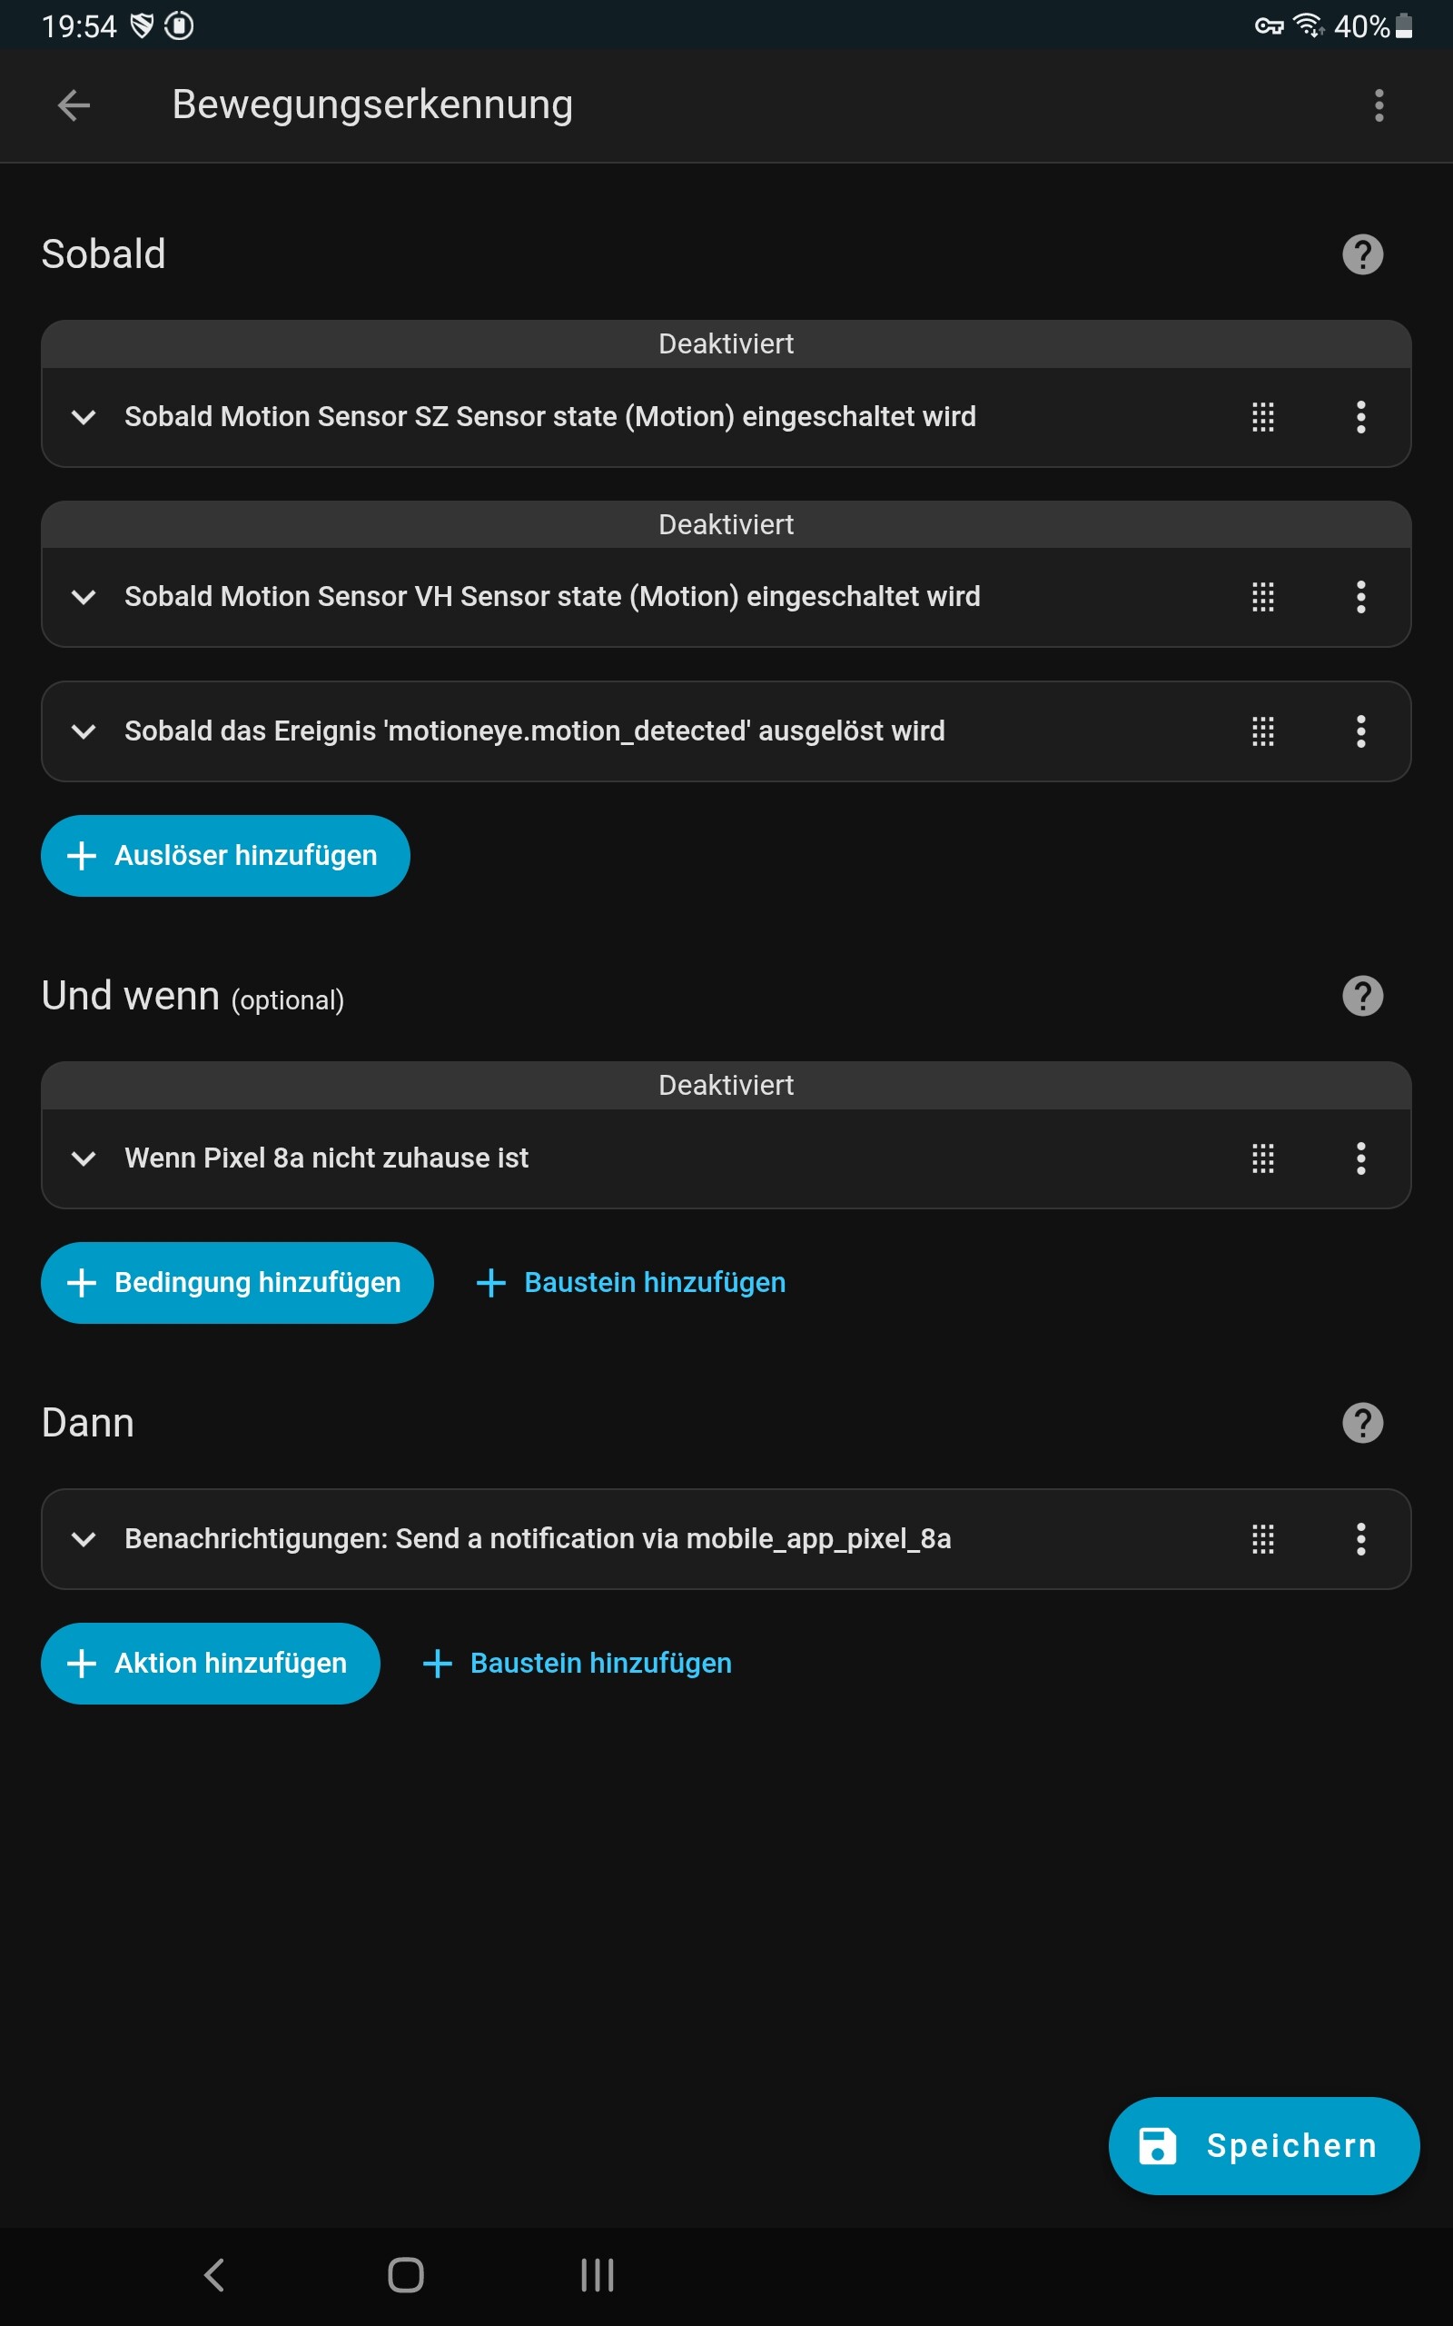This screenshot has width=1453, height=2326.
Task: Go back using the top-left arrow
Action: (x=74, y=105)
